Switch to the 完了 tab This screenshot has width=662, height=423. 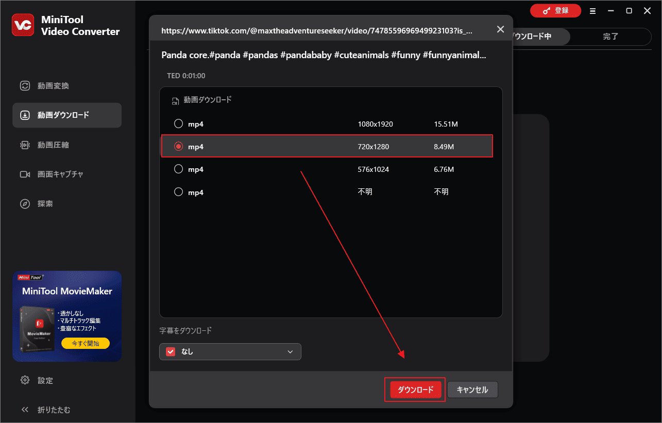click(x=611, y=37)
